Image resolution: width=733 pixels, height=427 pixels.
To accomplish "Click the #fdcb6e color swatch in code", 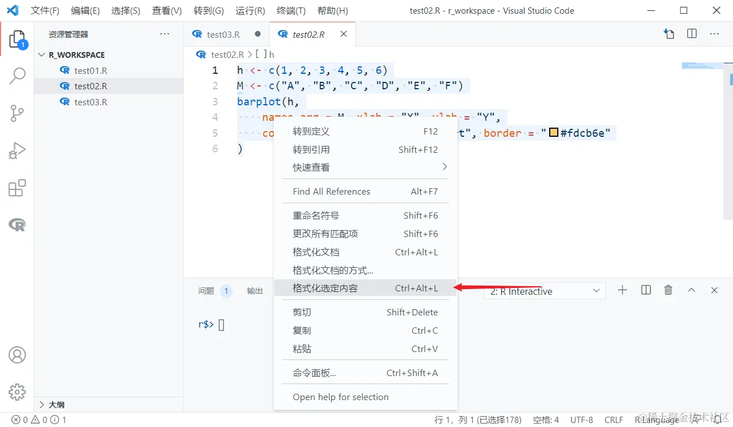I will click(554, 133).
